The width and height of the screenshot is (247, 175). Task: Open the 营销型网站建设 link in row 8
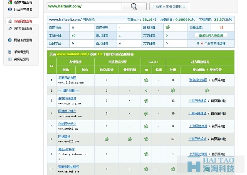pos(69,167)
